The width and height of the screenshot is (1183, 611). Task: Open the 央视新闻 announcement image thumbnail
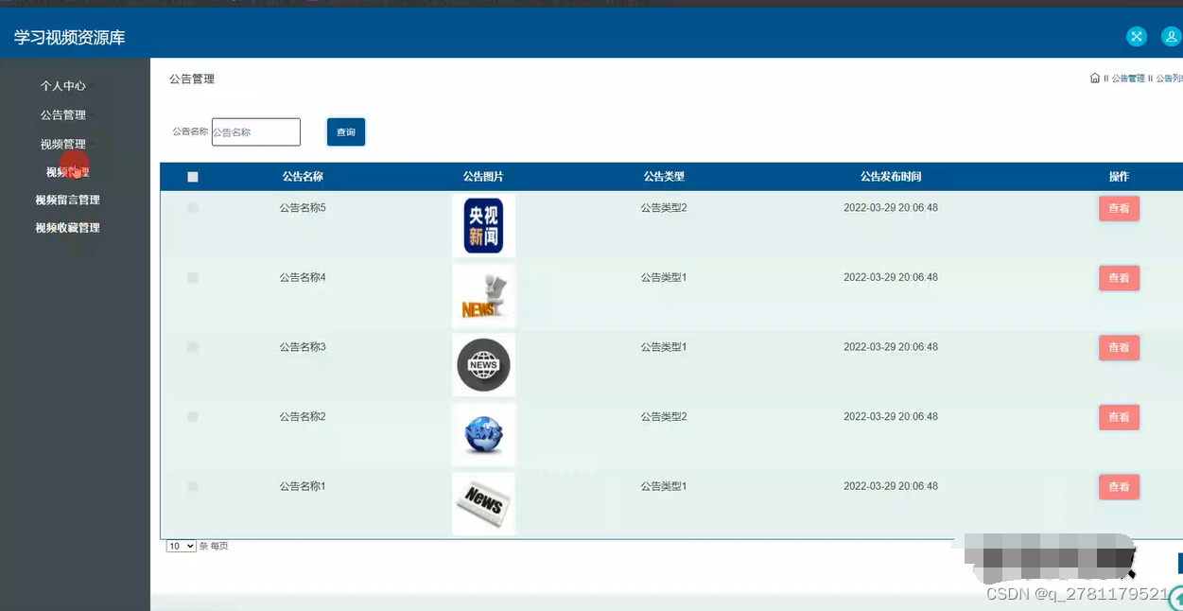(x=483, y=225)
